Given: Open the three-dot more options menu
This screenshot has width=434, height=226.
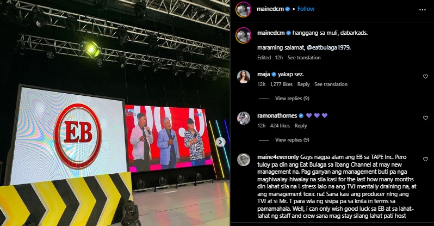Looking at the screenshot, I should pos(423,10).
